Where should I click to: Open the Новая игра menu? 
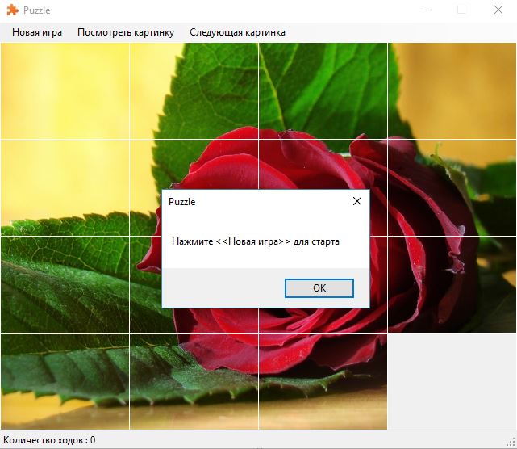pyautogui.click(x=37, y=32)
